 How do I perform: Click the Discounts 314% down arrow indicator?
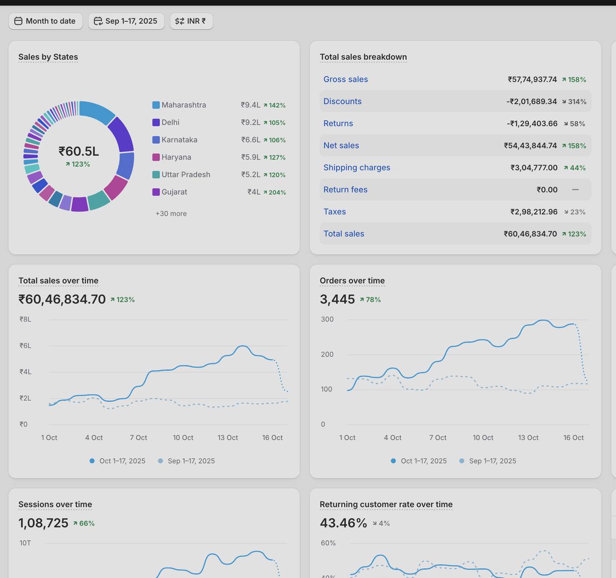[574, 101]
